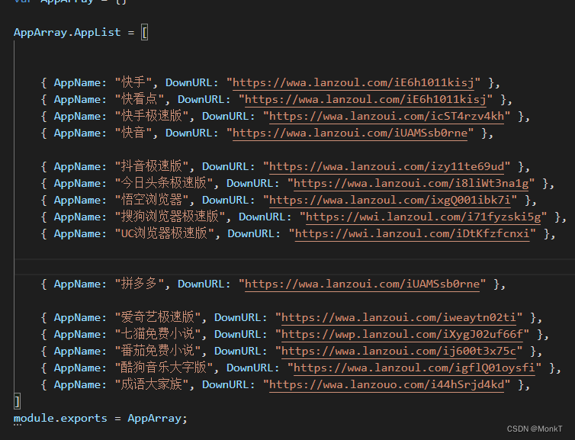Open the download URL in the 拼多多 row

(x=362, y=284)
